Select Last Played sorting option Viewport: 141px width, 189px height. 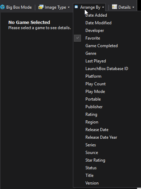point(96,61)
